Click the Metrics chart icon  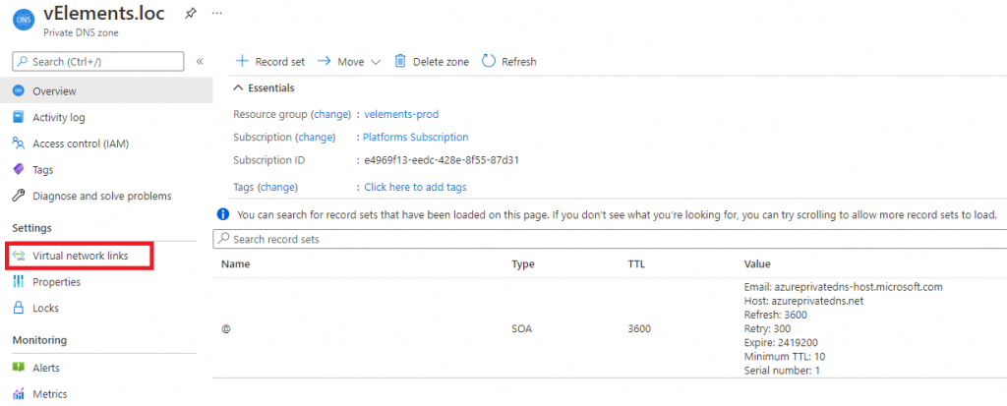[x=18, y=394]
